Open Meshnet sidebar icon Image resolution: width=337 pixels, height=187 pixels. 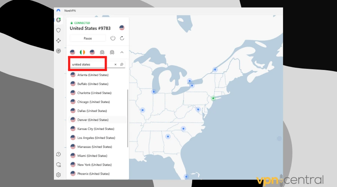(58, 40)
